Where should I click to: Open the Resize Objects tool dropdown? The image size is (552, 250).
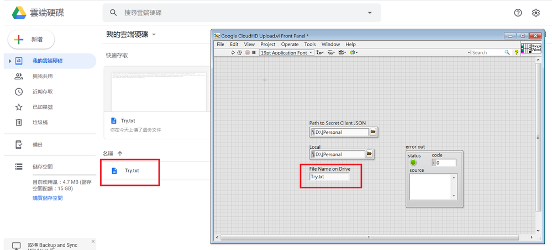tap(342, 53)
